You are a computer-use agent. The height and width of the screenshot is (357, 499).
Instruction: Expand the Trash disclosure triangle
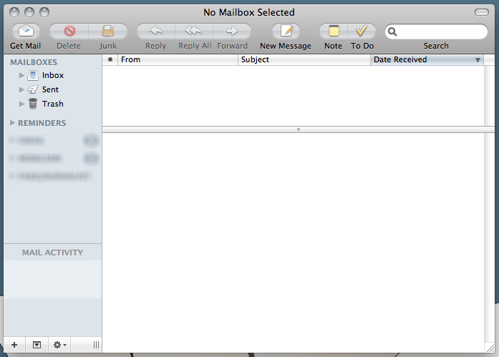coord(21,104)
